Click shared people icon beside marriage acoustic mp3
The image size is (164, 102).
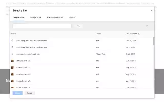tap(38, 54)
